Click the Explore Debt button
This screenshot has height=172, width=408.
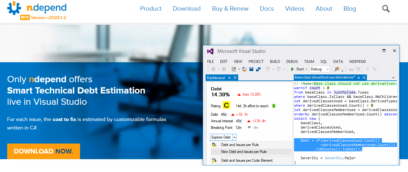(x=221, y=137)
